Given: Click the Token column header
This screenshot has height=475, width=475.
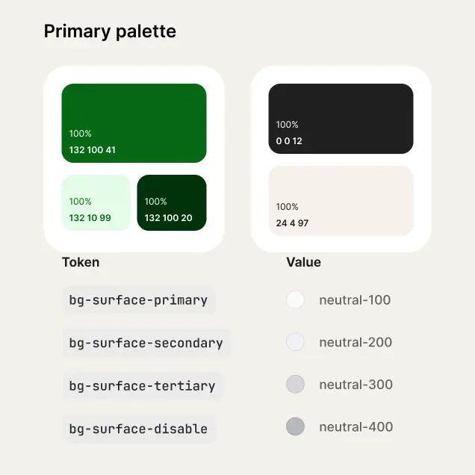Looking at the screenshot, I should [x=81, y=262].
